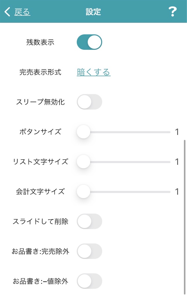Turn off the 残数表示 toggle
Screen dimensions: 187x297
[89, 41]
